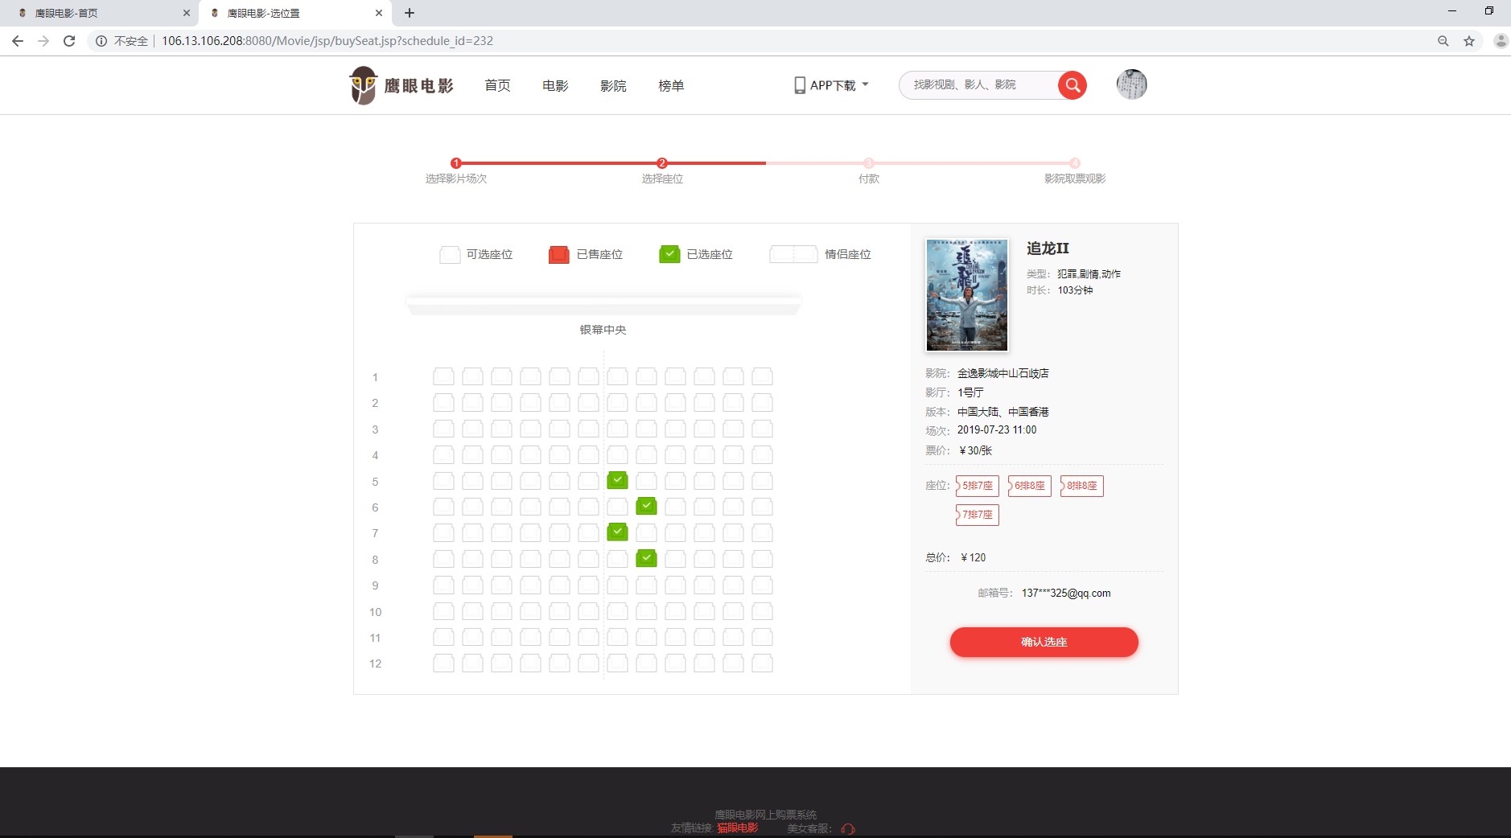Click the bookmark star in the address bar
This screenshot has height=838, width=1511.
pyautogui.click(x=1468, y=40)
